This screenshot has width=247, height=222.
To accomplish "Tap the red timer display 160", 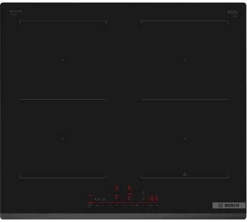I will tap(153, 199).
